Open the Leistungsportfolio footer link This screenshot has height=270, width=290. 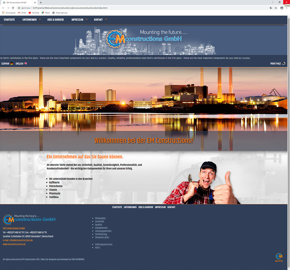[x=103, y=231]
